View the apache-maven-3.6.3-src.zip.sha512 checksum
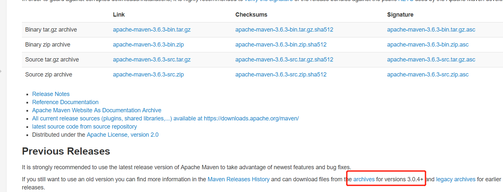Image resolution: width=503 pixels, height=192 pixels. pos(281,75)
